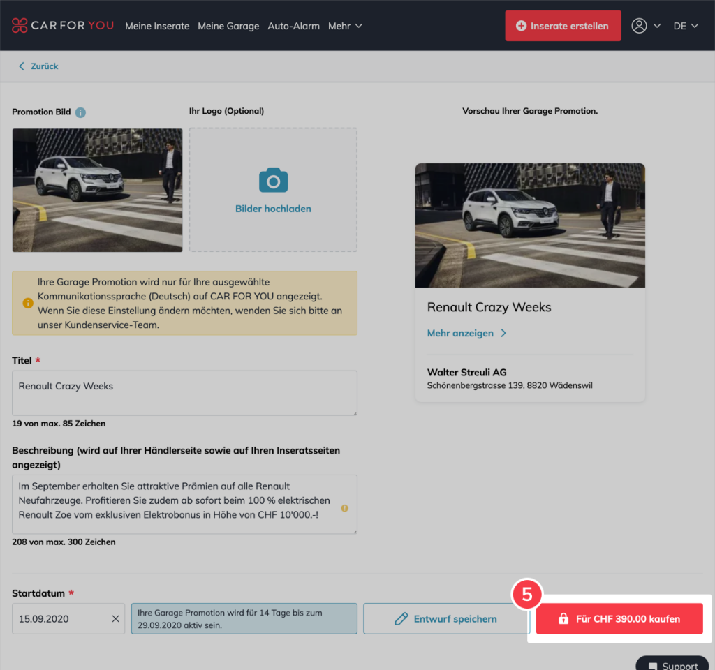Click the chevron next to Mehr anzeigen

click(503, 333)
